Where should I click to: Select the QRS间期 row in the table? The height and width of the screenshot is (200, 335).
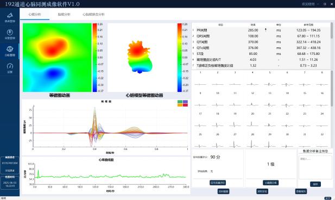[x=261, y=36]
